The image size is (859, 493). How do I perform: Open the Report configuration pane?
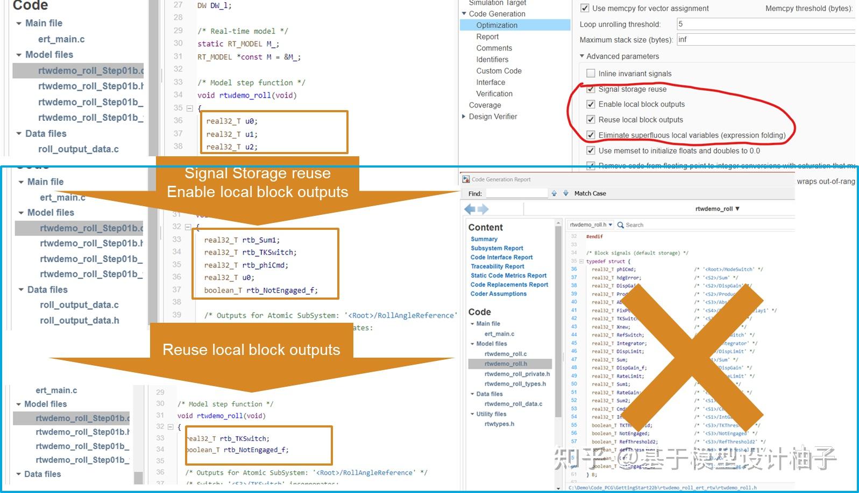pos(487,37)
